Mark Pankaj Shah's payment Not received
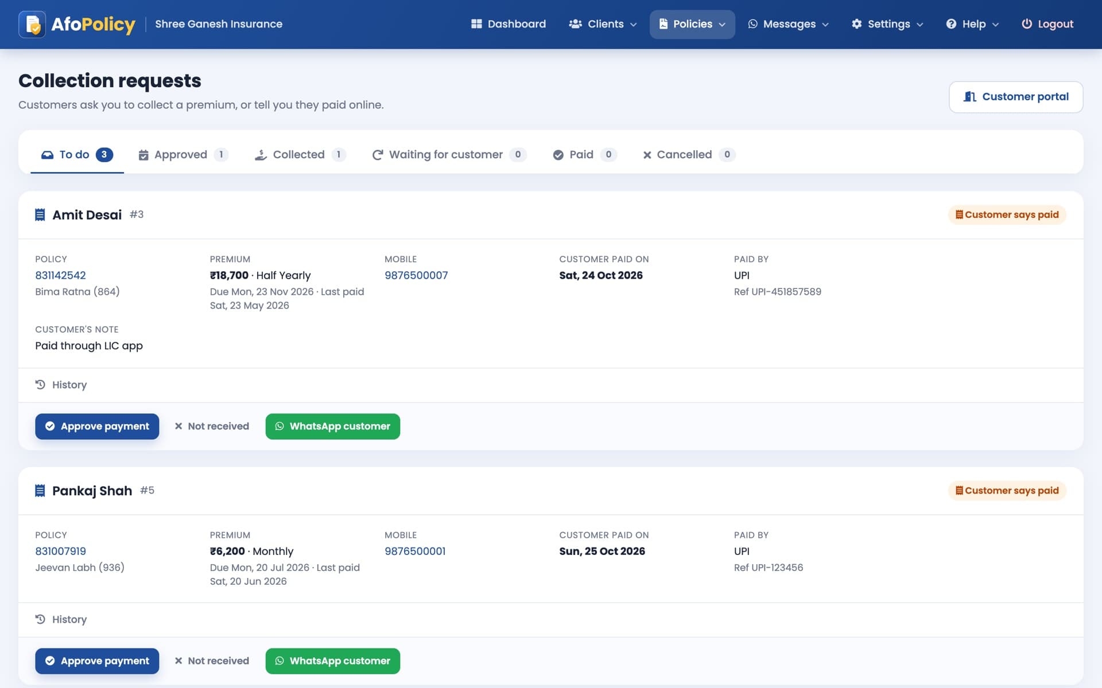Screen dimensions: 1102x688 pyautogui.click(x=212, y=661)
